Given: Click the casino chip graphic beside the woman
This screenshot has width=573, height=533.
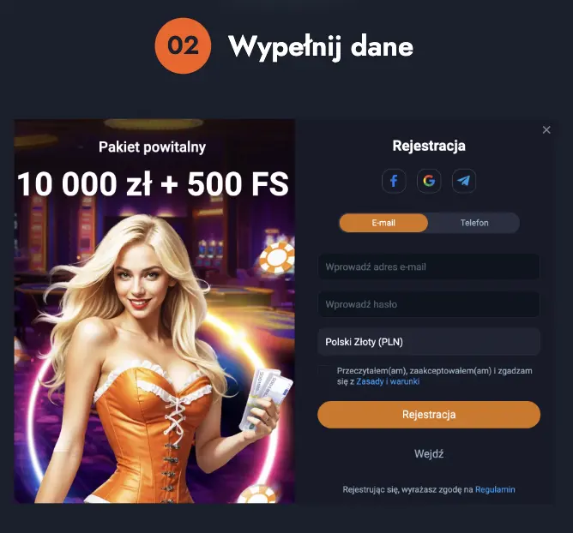Looking at the screenshot, I should [277, 258].
